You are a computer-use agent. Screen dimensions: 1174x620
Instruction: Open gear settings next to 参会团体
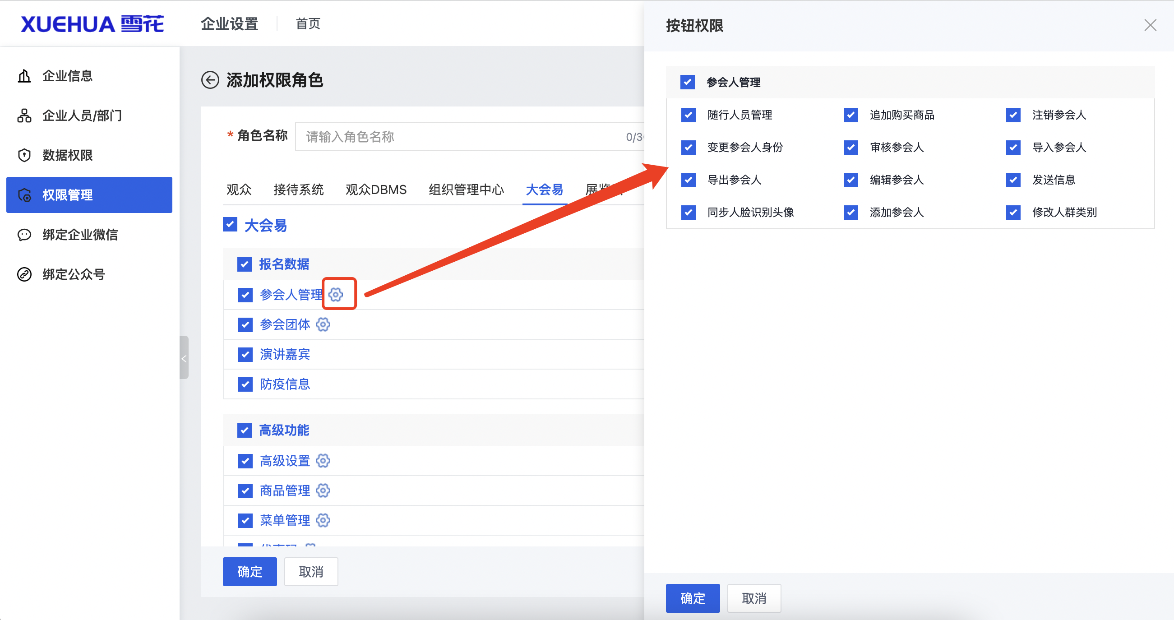point(323,324)
